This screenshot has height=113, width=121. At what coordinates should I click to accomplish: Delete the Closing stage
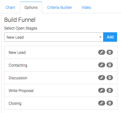point(110,103)
